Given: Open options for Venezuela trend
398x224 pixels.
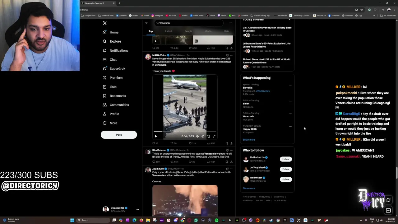Looking at the screenshot, I should pos(290,114).
